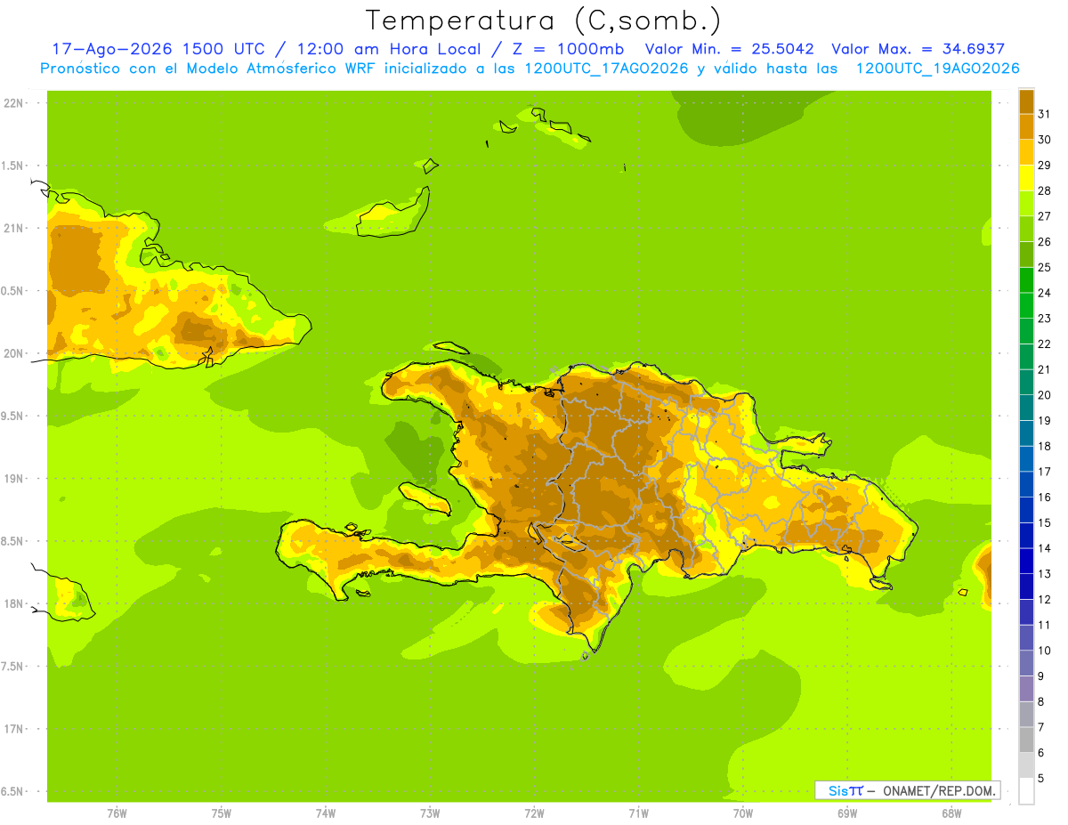
Task: Pick the legend swatch between 19 and 20
Action: [1026, 408]
